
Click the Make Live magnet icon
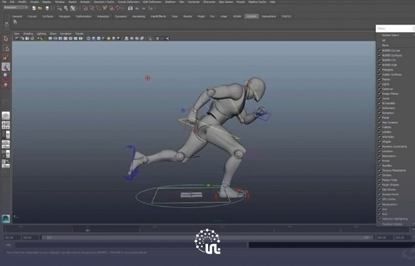118,8
